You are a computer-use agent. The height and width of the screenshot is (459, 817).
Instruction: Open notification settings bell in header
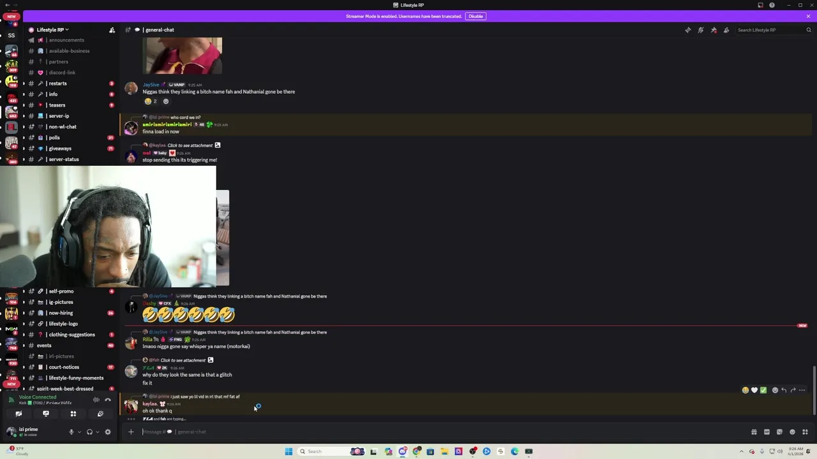pyautogui.click(x=700, y=30)
